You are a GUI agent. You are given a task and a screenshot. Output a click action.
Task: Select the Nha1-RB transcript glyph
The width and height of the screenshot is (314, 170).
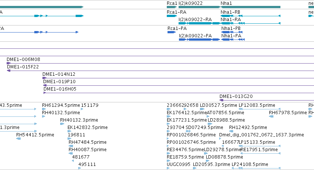click(x=250, y=16)
